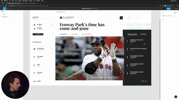Open the File menu

pyautogui.click(x=10, y=1)
